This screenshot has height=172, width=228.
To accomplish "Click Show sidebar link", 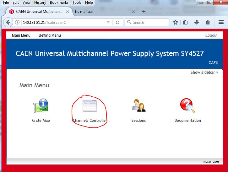I will pos(204,72).
